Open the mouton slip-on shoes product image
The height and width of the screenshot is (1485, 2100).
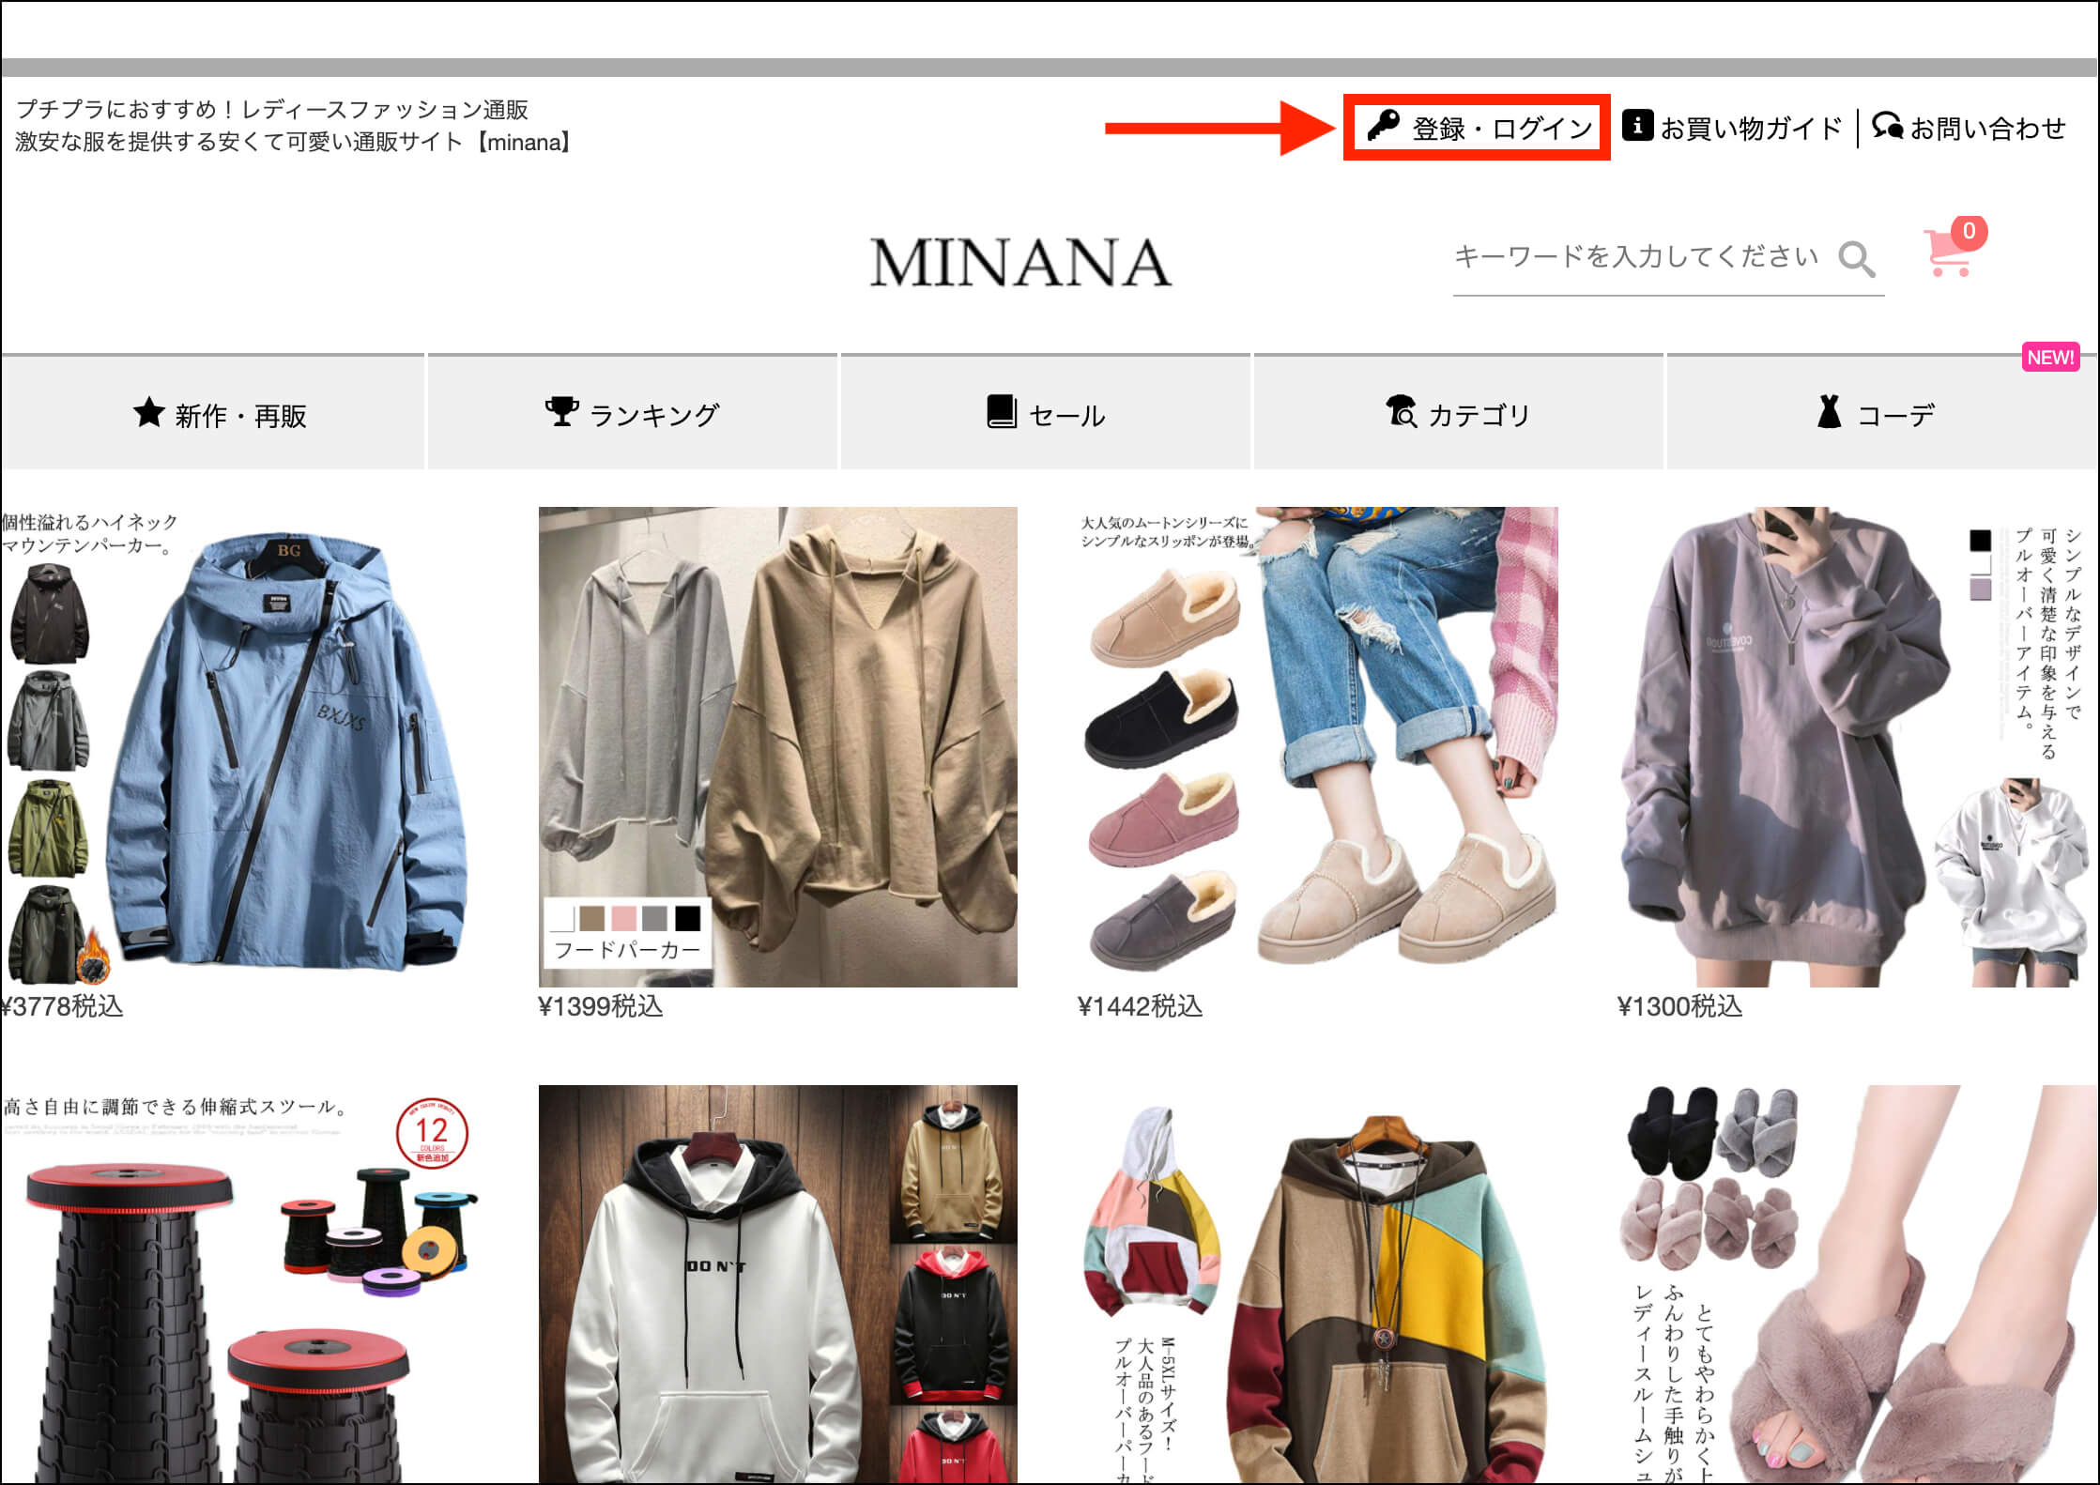1318,747
